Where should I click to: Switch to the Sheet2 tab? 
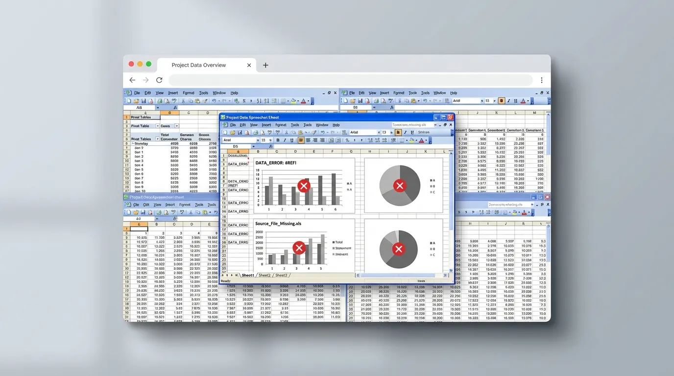tap(264, 275)
